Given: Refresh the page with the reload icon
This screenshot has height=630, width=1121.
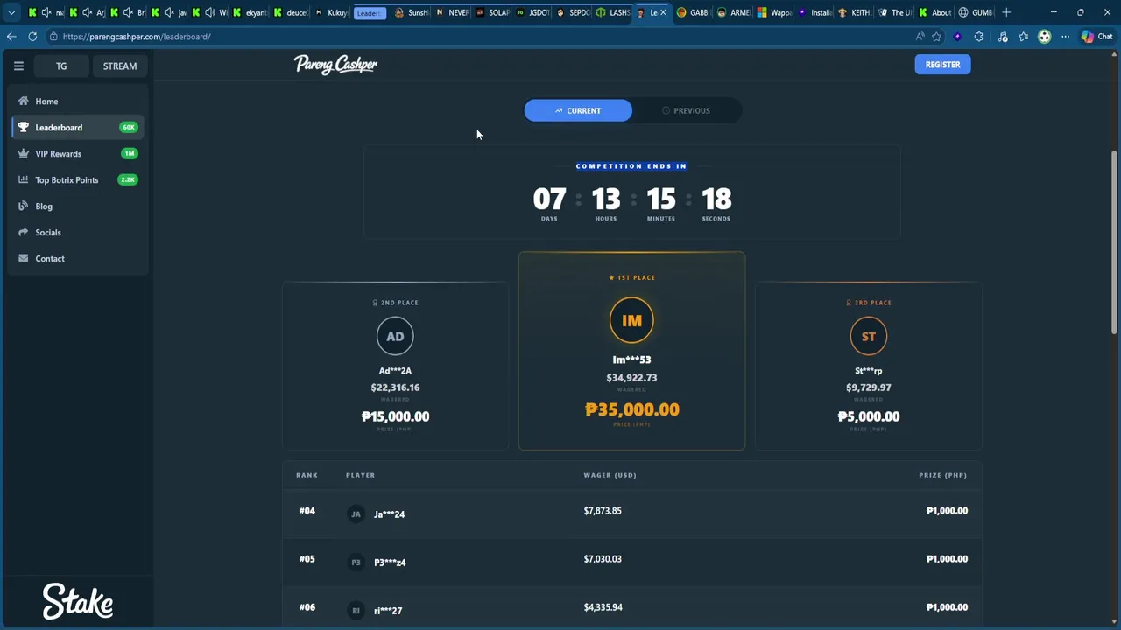Looking at the screenshot, I should click(x=32, y=37).
